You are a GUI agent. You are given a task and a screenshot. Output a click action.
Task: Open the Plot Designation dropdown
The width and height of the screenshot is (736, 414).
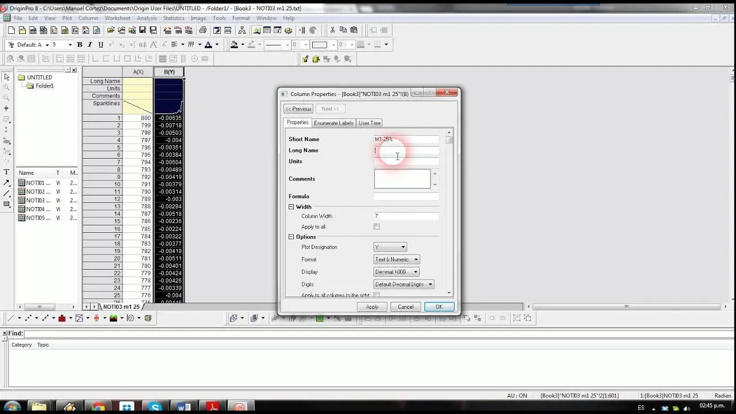coord(390,247)
